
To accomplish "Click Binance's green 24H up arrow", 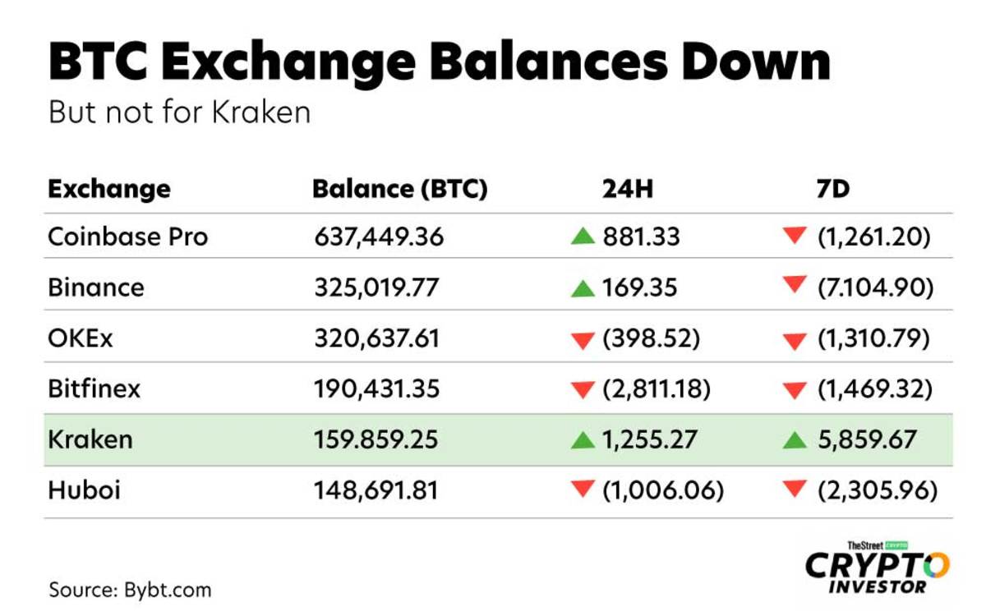I will pyautogui.click(x=583, y=288).
